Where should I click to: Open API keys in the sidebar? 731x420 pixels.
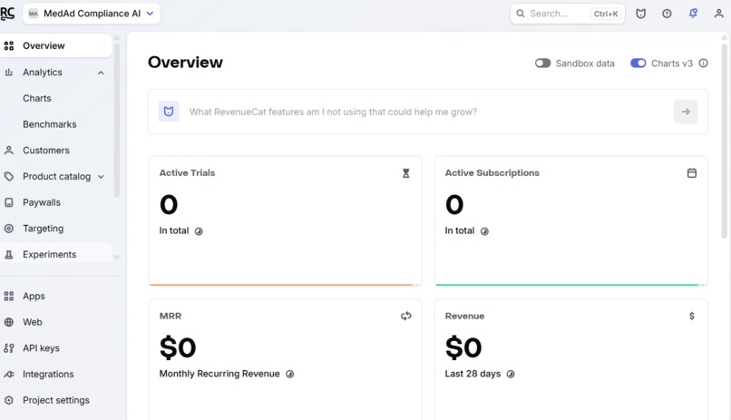click(41, 348)
